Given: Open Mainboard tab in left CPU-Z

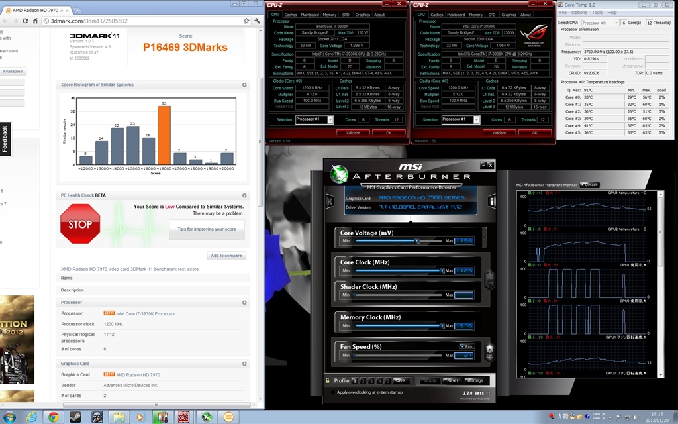Looking at the screenshot, I should coord(310,15).
